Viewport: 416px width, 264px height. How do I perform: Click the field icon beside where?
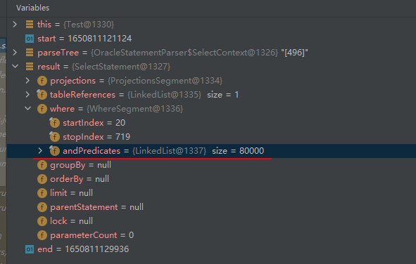click(42, 109)
